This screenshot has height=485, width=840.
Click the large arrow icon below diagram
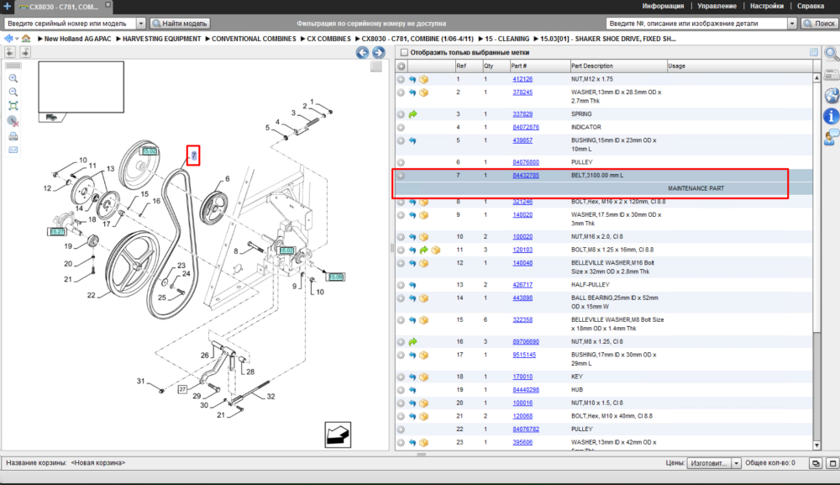click(x=338, y=435)
